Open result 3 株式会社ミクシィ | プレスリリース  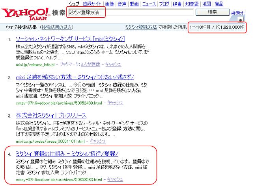(51, 116)
